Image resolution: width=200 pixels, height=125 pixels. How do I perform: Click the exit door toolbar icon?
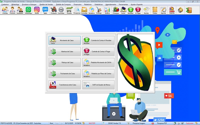[189, 10]
